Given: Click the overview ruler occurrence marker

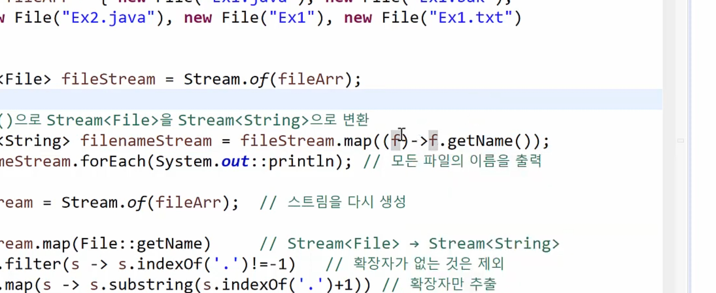Looking at the screenshot, I should click(x=680, y=141).
